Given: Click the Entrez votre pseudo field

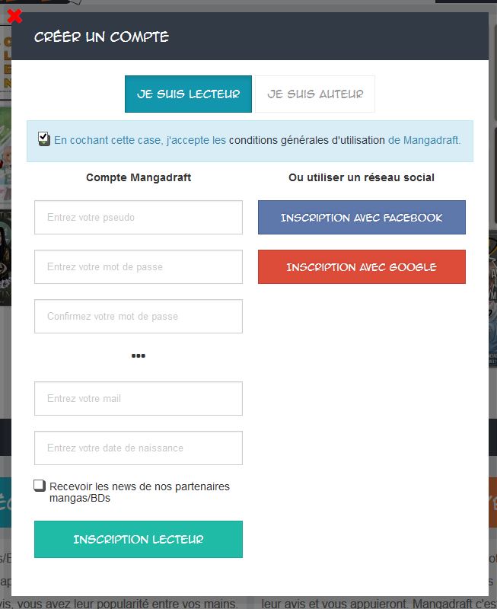Looking at the screenshot, I should 139,218.
